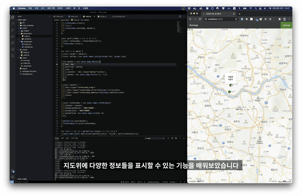Open the Chrome Extensions puzzle icon
The height and width of the screenshot is (196, 302).
(x=280, y=19)
